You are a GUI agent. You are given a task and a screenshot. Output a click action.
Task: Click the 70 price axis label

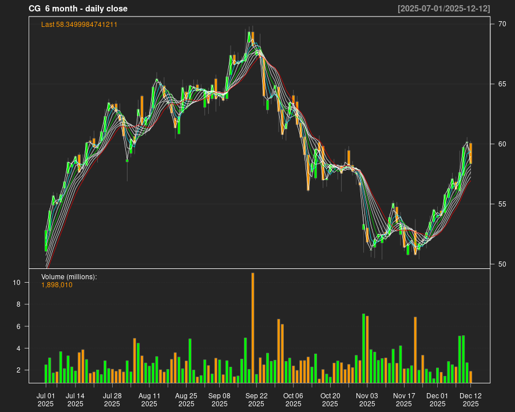pyautogui.click(x=502, y=24)
